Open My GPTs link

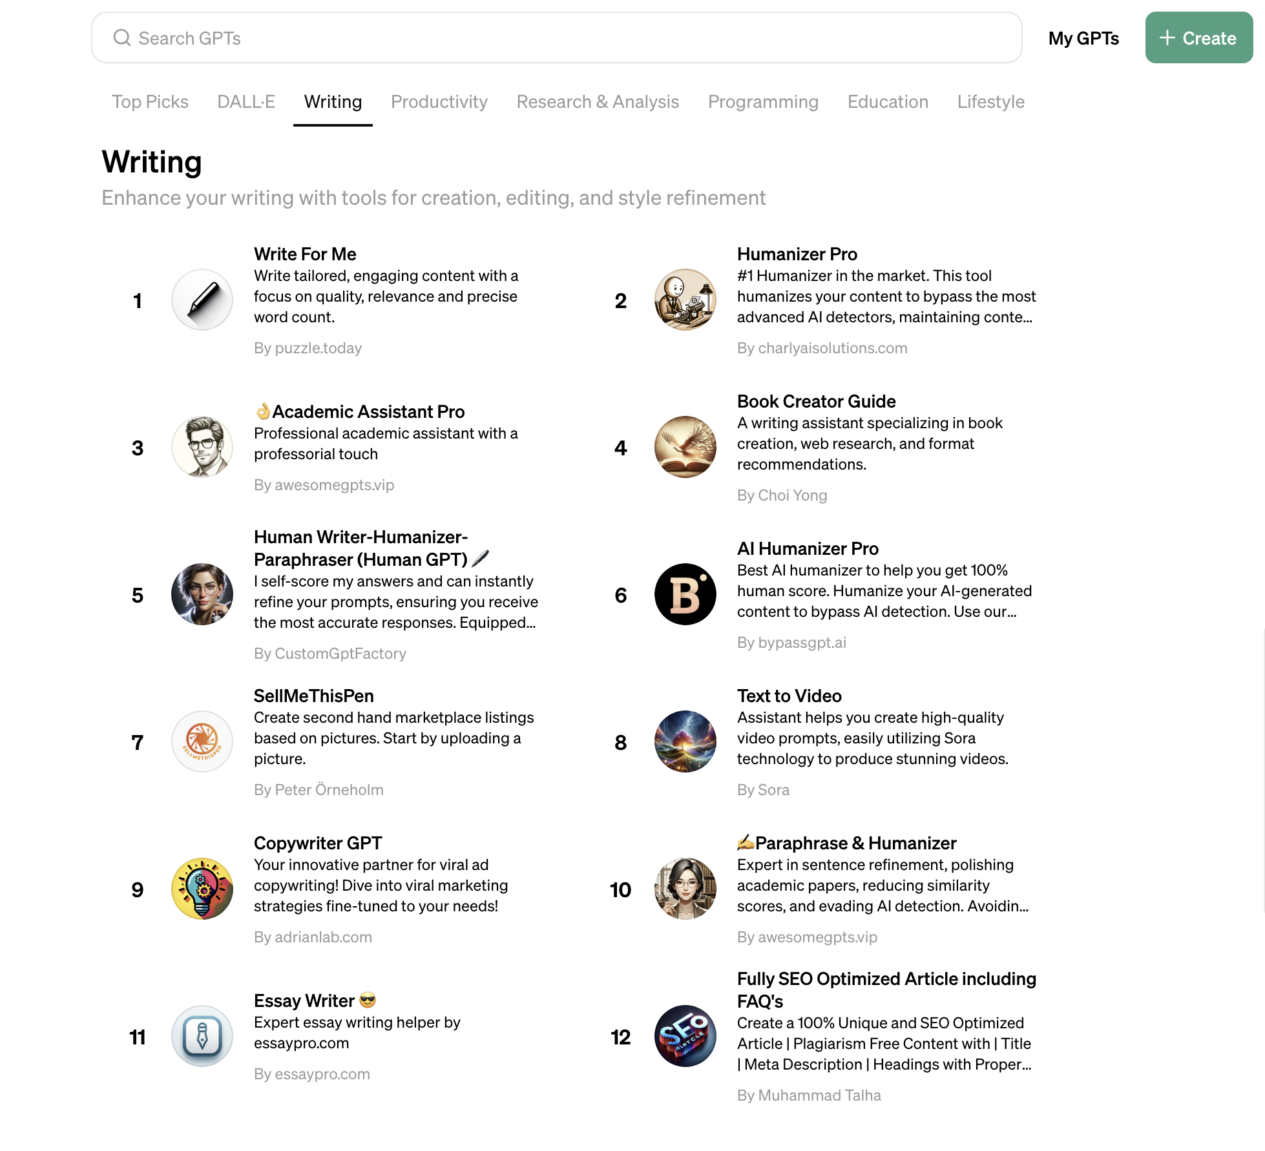(1083, 38)
